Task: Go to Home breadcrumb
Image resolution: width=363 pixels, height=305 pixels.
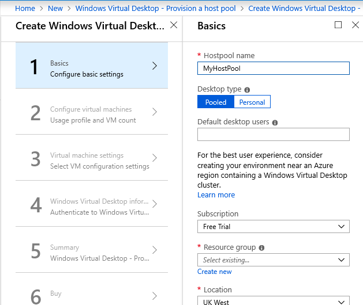Action: tap(25, 8)
